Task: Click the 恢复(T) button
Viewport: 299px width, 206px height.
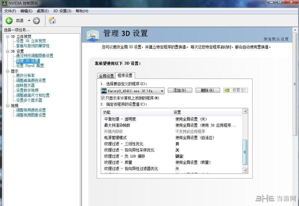Action: [x=236, y=90]
